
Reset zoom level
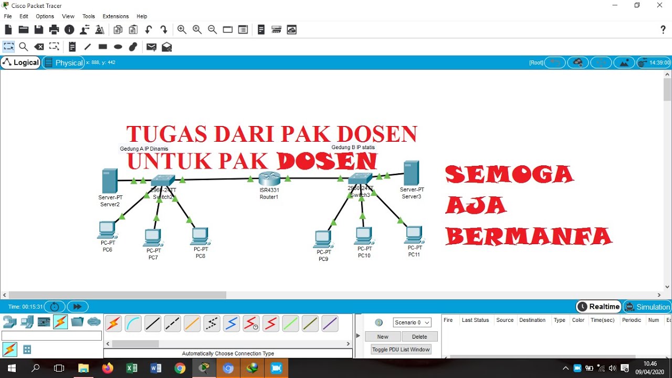click(197, 30)
